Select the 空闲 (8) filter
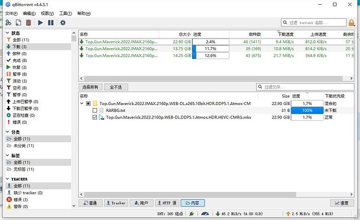 38,88
